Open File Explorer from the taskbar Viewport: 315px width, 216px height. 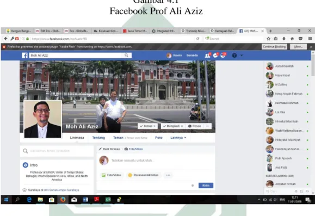tap(40, 200)
